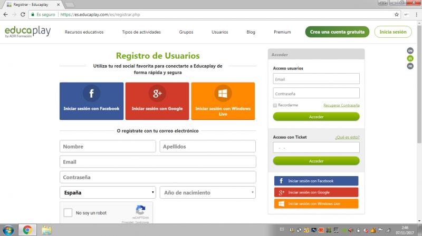Image resolution: width=422 pixels, height=236 pixels.
Task: Open Chrome menu with three dots
Action: pyautogui.click(x=416, y=15)
